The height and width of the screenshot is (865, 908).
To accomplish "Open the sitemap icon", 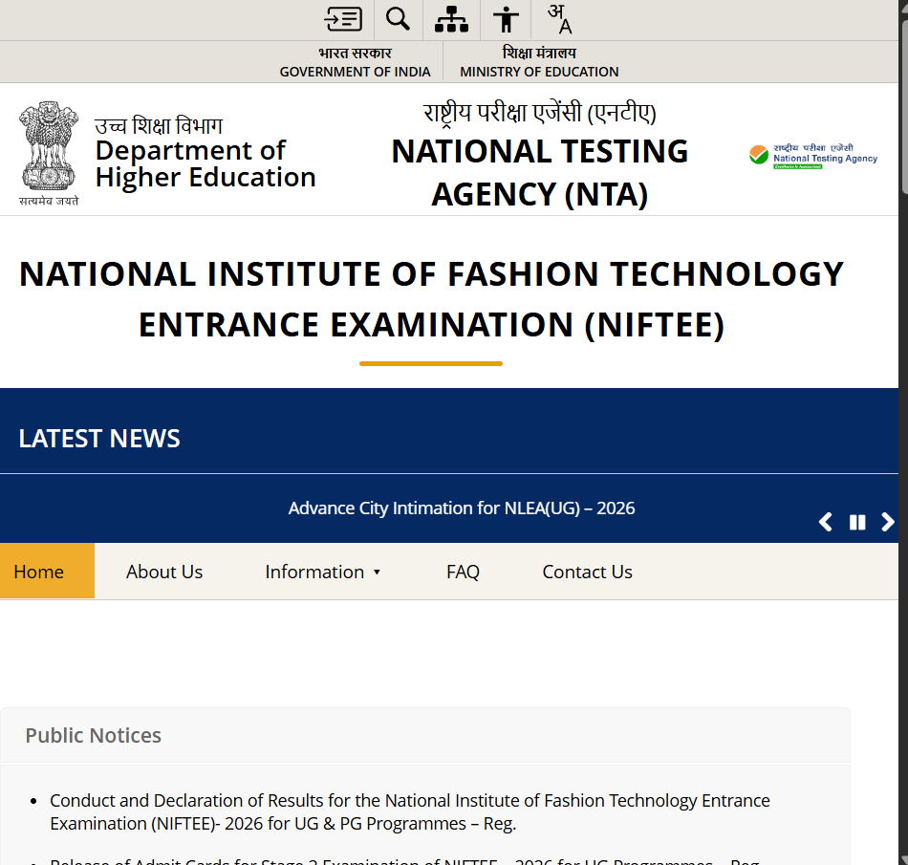I will point(451,19).
